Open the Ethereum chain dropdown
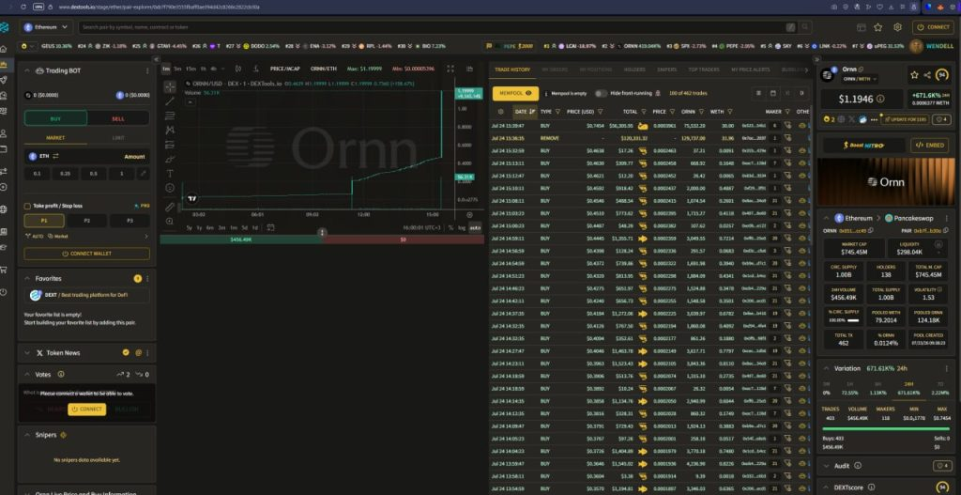Screen dimensions: 961x495 coord(47,27)
